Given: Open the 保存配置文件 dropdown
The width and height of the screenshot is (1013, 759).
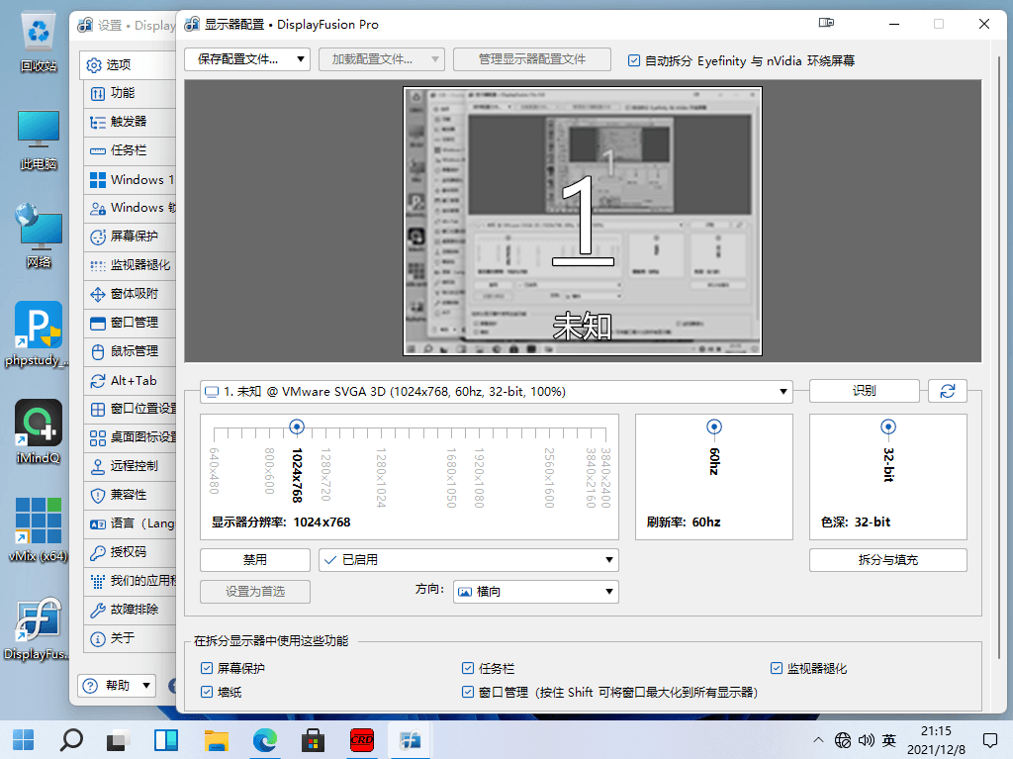Looking at the screenshot, I should pyautogui.click(x=246, y=59).
